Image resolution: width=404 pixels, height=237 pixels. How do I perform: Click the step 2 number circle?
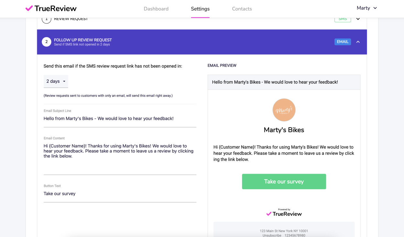[47, 42]
